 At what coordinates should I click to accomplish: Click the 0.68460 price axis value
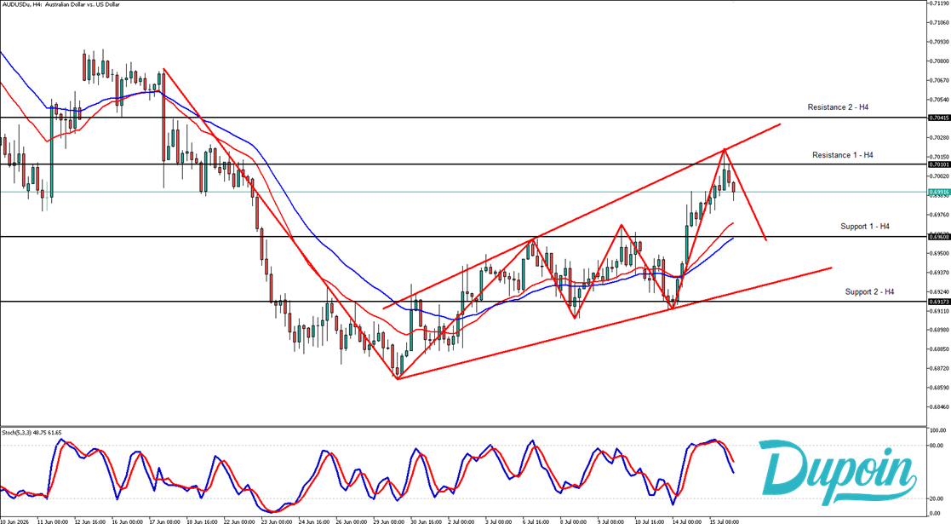coord(941,406)
